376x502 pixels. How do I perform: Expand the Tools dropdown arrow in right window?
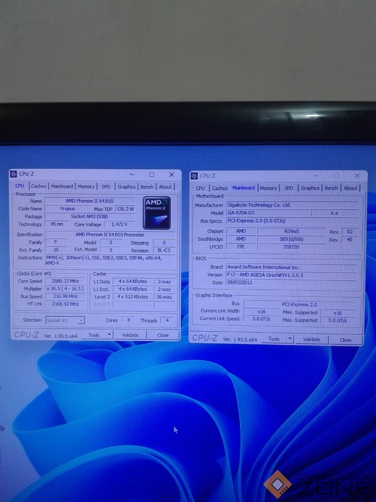click(x=290, y=339)
